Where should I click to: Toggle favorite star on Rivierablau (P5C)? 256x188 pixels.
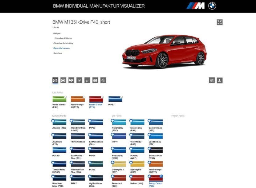112,121
